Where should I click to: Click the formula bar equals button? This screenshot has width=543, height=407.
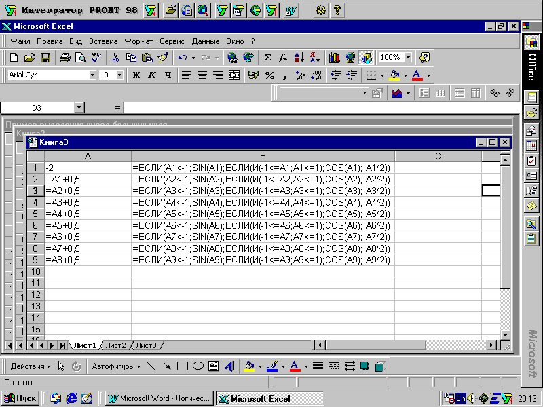[117, 108]
